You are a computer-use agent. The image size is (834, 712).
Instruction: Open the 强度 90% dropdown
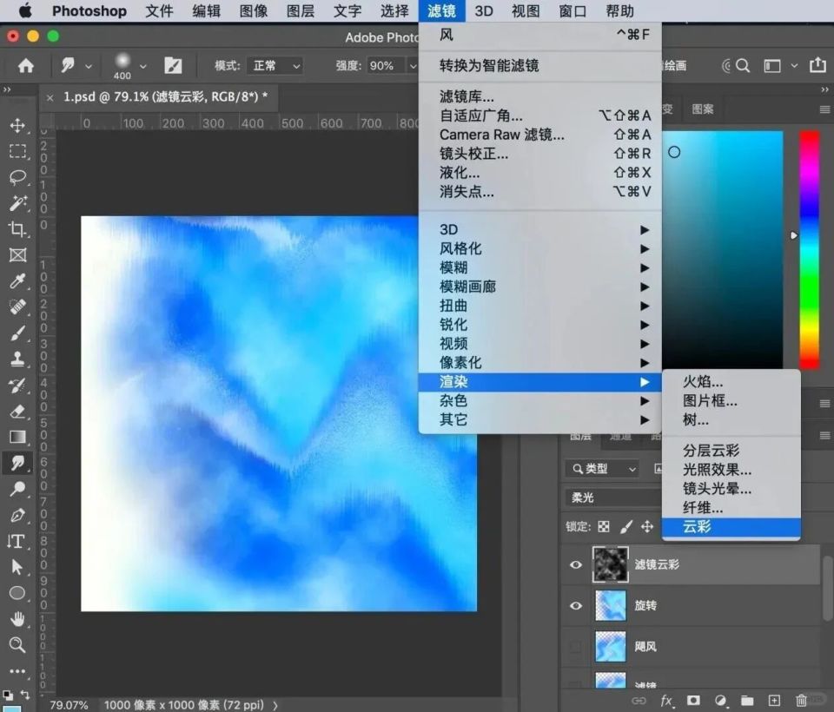click(391, 65)
